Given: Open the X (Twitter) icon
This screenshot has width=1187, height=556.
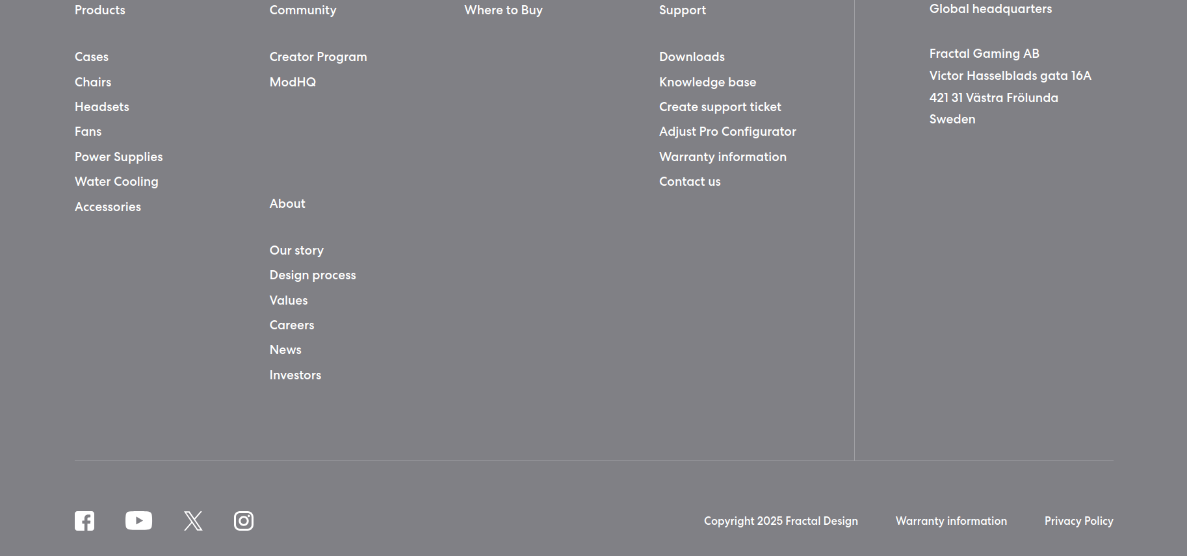Looking at the screenshot, I should pos(193,521).
